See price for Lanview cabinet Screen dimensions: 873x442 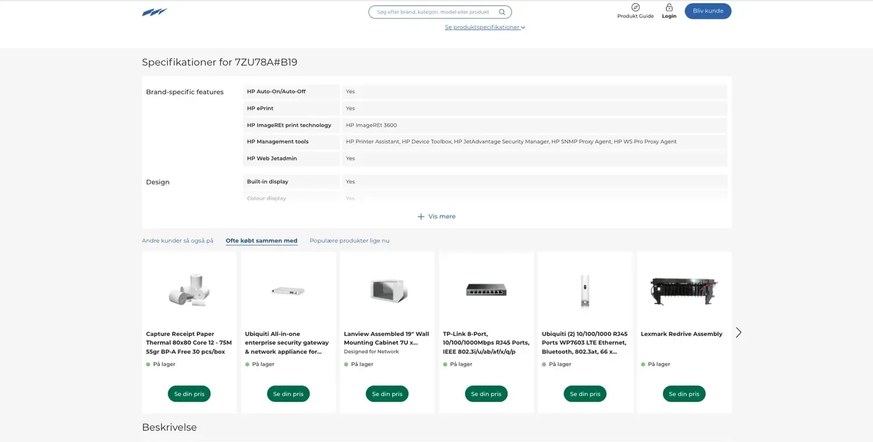[x=387, y=394]
